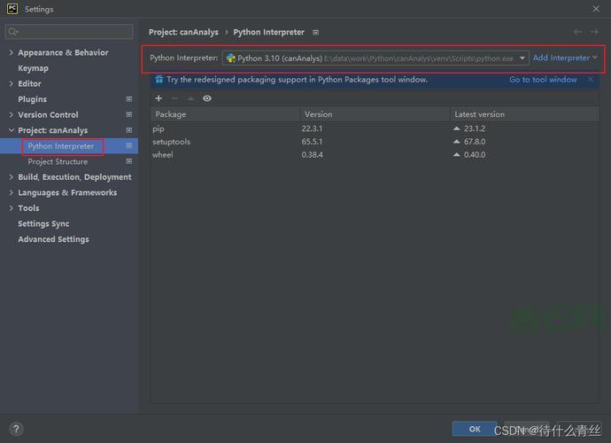The height and width of the screenshot is (443, 611).
Task: Collapse the Project: canAnalys section
Action: click(x=11, y=131)
